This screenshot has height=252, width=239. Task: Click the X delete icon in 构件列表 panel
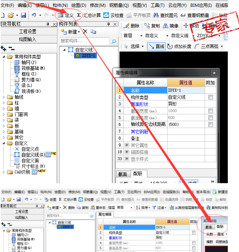(85, 32)
